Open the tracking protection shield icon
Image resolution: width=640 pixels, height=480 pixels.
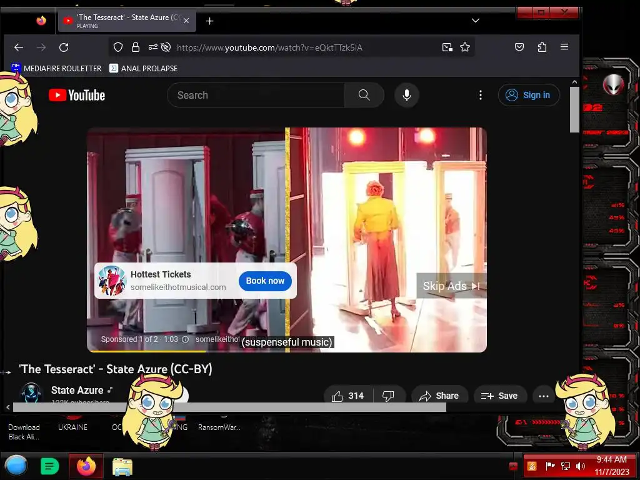[118, 47]
